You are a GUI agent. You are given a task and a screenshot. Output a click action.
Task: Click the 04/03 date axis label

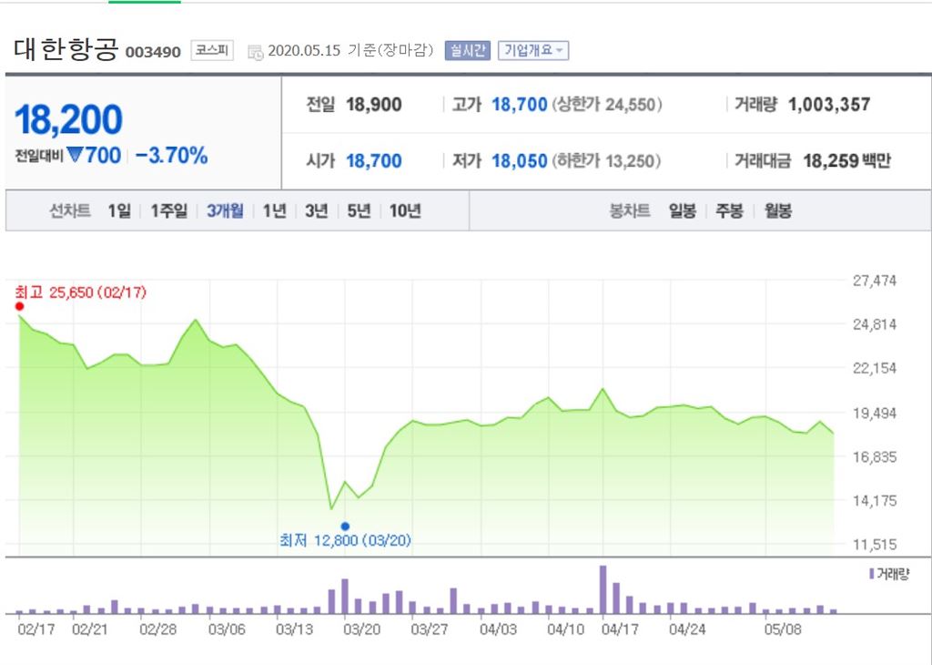coord(498,629)
